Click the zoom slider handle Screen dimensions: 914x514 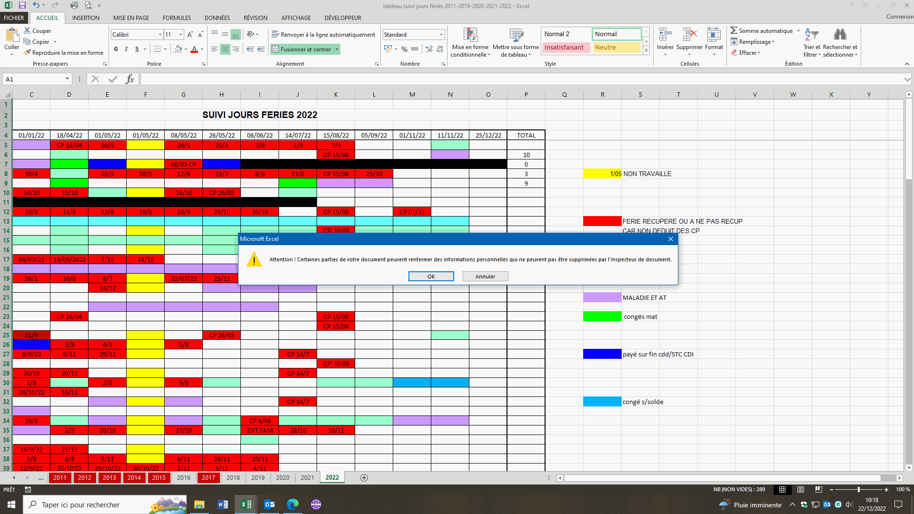pyautogui.click(x=858, y=489)
